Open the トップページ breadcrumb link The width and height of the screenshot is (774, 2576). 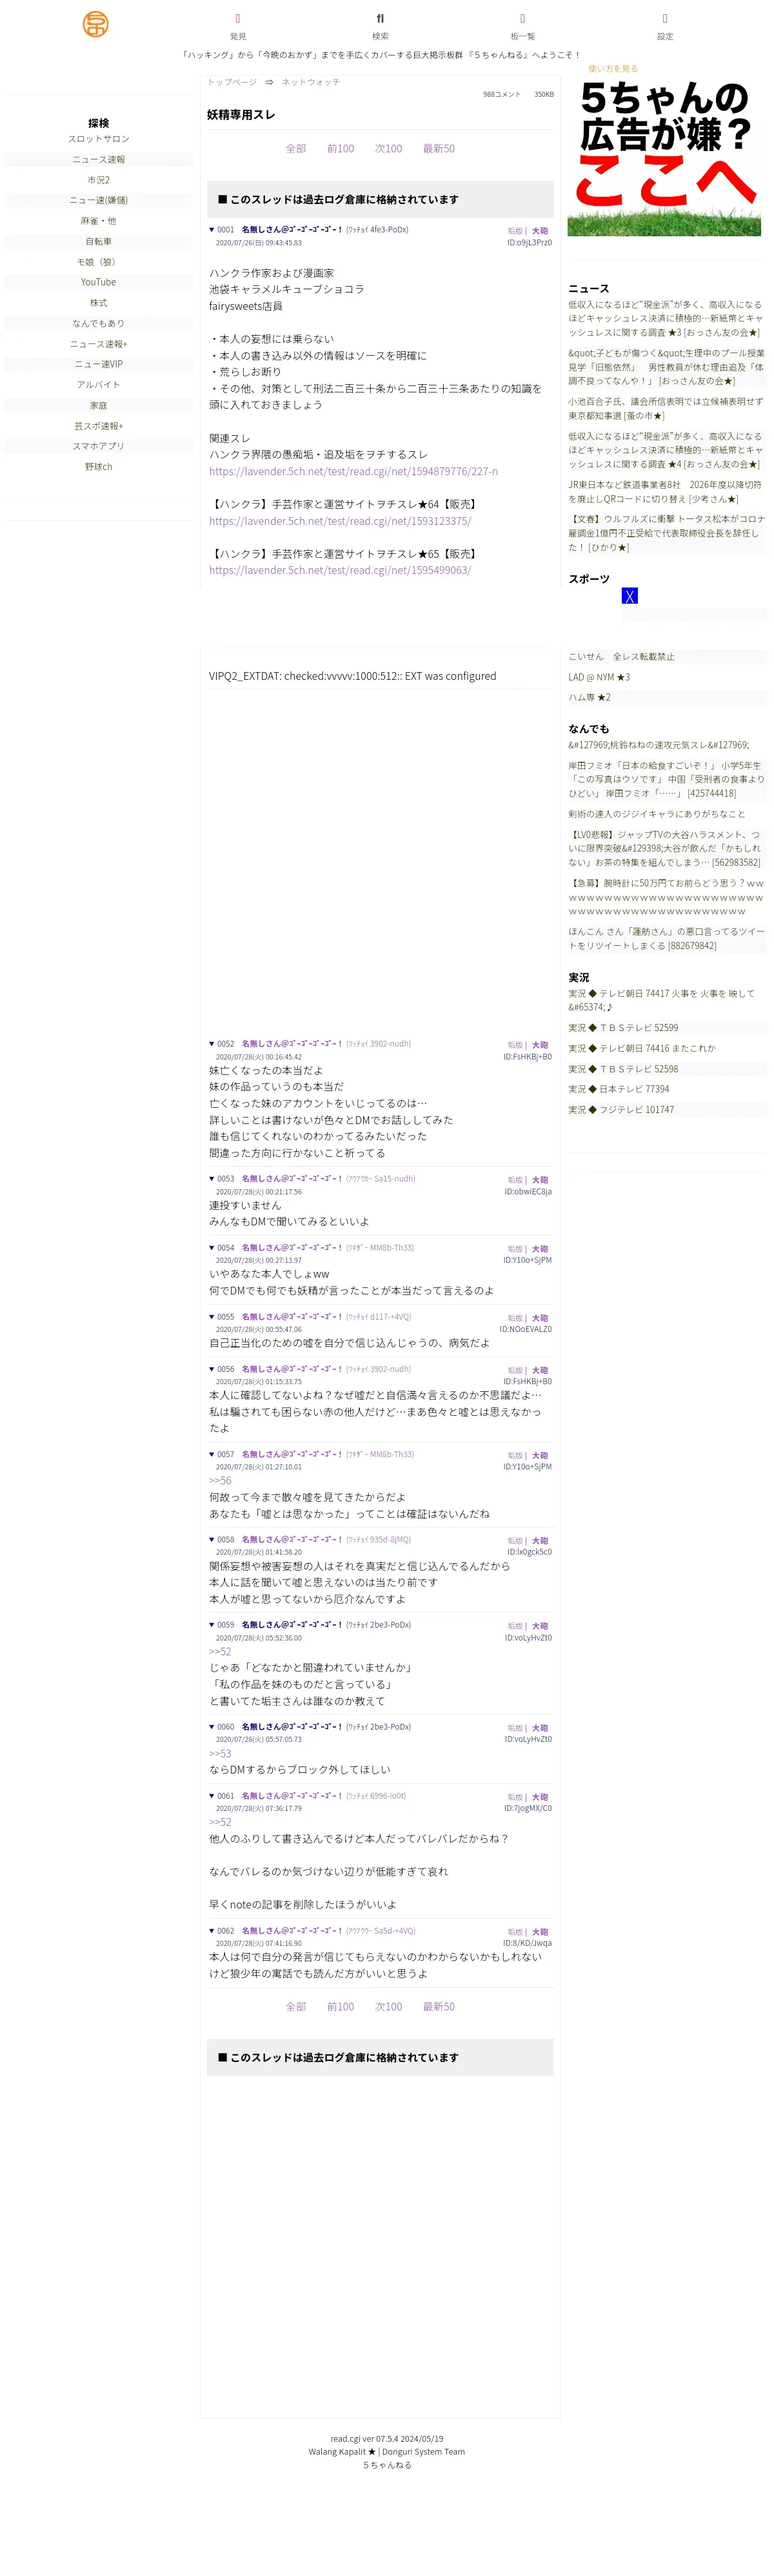coord(232,82)
